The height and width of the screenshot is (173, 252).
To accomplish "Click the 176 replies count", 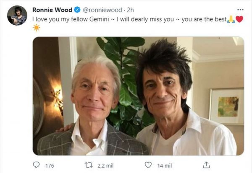I will 50,165.
